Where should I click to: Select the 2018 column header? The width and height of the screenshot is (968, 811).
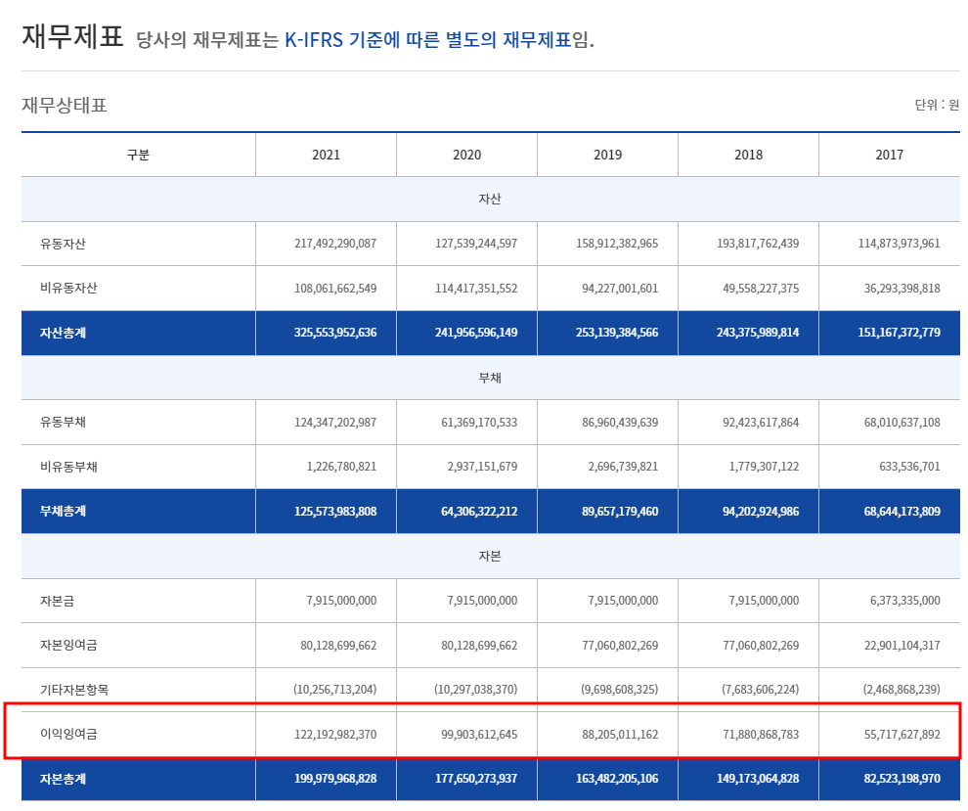coord(748,155)
